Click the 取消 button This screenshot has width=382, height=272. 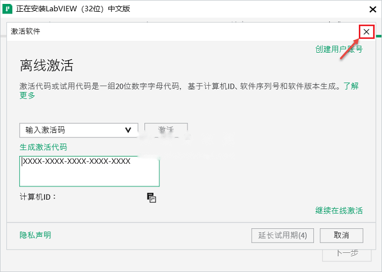(x=342, y=235)
